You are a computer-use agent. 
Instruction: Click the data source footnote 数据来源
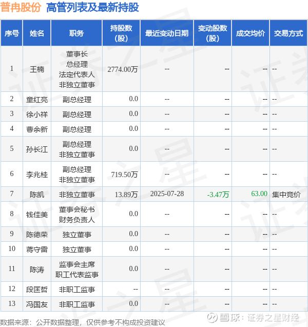(83, 322)
